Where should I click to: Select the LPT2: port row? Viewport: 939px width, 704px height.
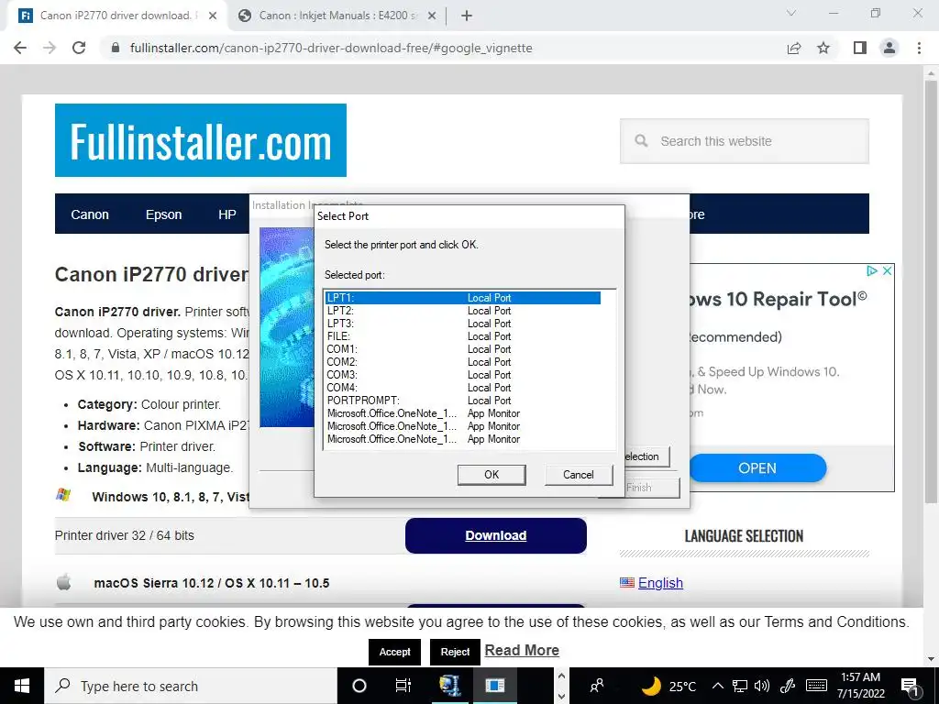(463, 311)
